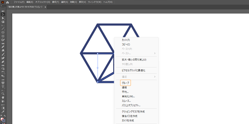Go to the Home screen icon
Screen dimensions: 249x124
[7, 2]
